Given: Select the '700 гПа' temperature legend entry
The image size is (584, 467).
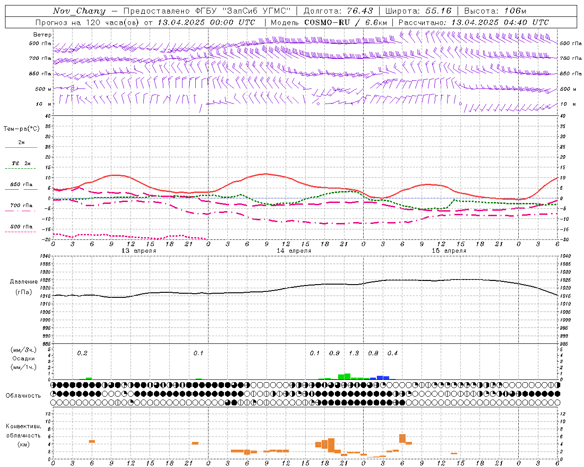Looking at the screenshot, I should pos(21,208).
